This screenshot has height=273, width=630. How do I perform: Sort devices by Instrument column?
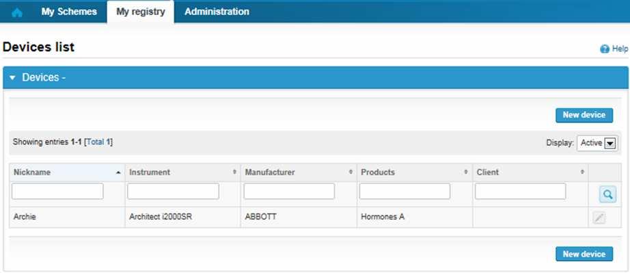pyautogui.click(x=183, y=172)
